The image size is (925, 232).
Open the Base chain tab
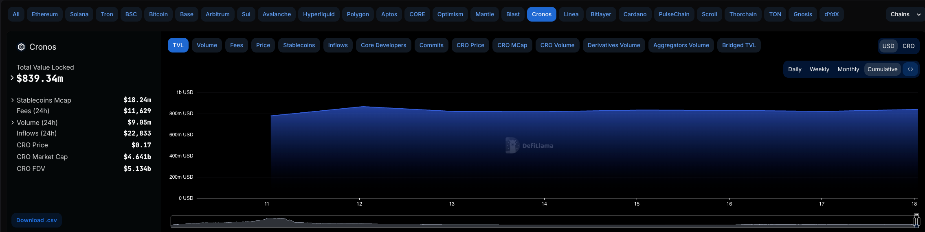coord(187,14)
